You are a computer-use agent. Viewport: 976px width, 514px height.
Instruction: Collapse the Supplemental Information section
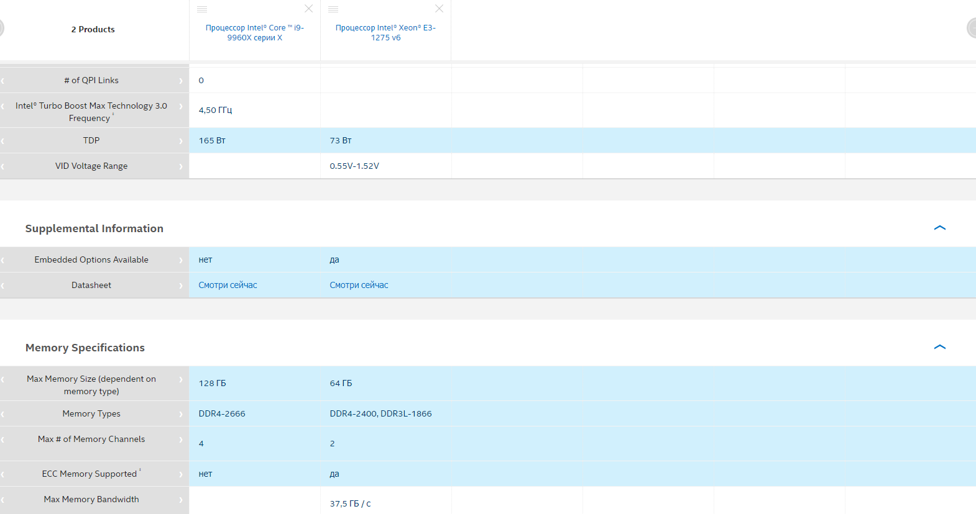[x=940, y=228]
